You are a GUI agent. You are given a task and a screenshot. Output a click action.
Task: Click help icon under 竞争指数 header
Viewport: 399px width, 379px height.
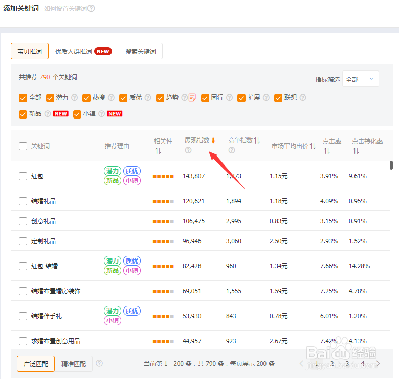232,150
